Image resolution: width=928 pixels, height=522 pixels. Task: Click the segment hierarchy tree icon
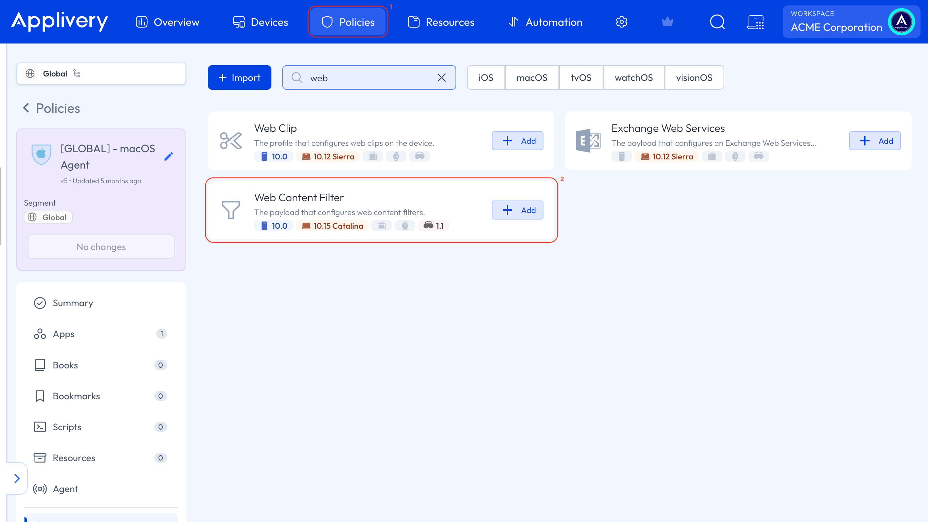[x=77, y=73]
